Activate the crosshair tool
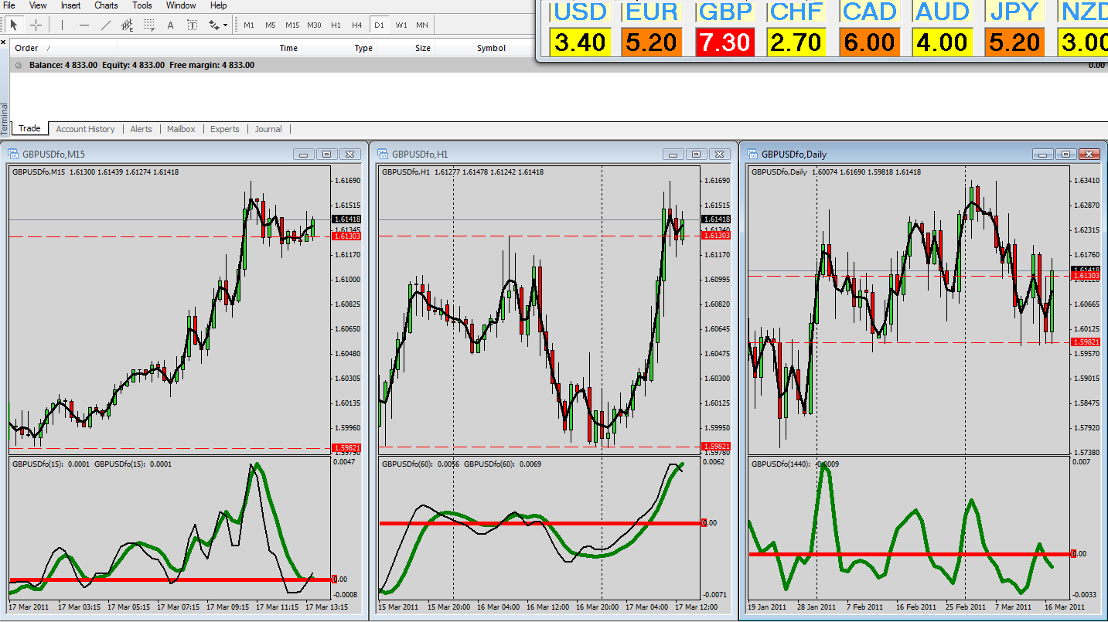The width and height of the screenshot is (1108, 622). click(x=36, y=25)
